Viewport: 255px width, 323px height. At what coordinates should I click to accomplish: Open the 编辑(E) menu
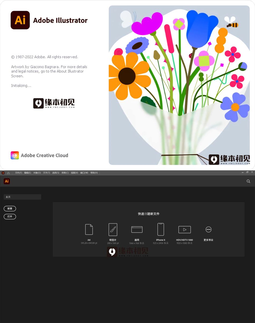27,173
